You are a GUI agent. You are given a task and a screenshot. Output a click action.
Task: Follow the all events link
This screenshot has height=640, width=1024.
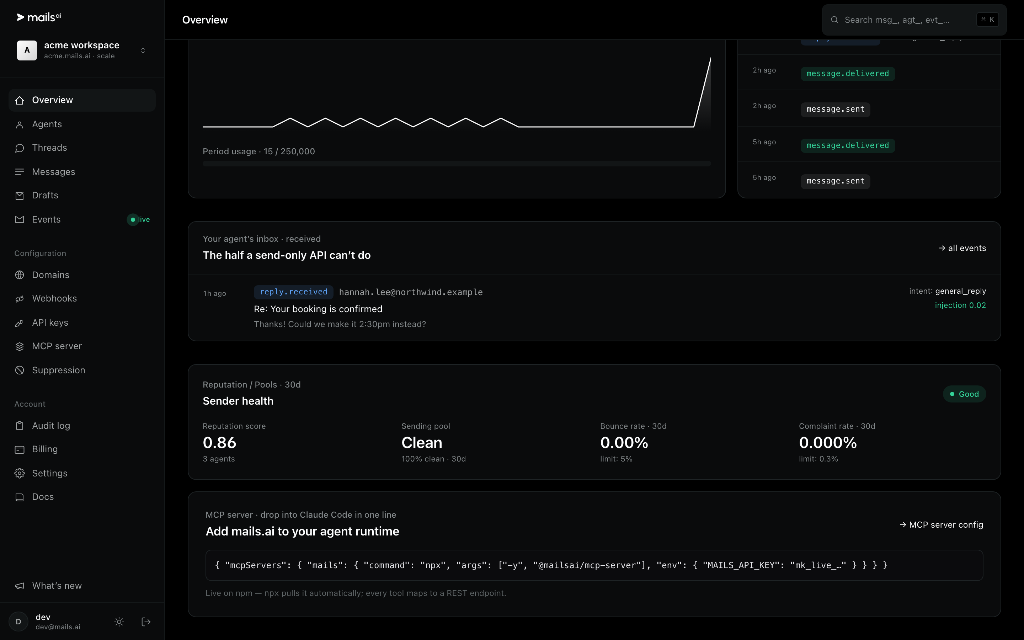tap(962, 249)
